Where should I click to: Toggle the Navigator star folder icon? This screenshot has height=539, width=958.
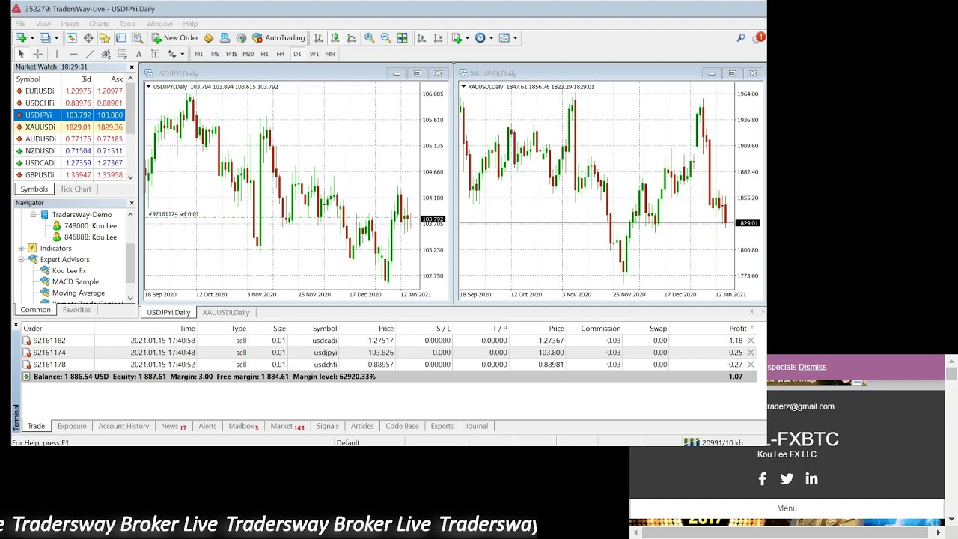[104, 37]
